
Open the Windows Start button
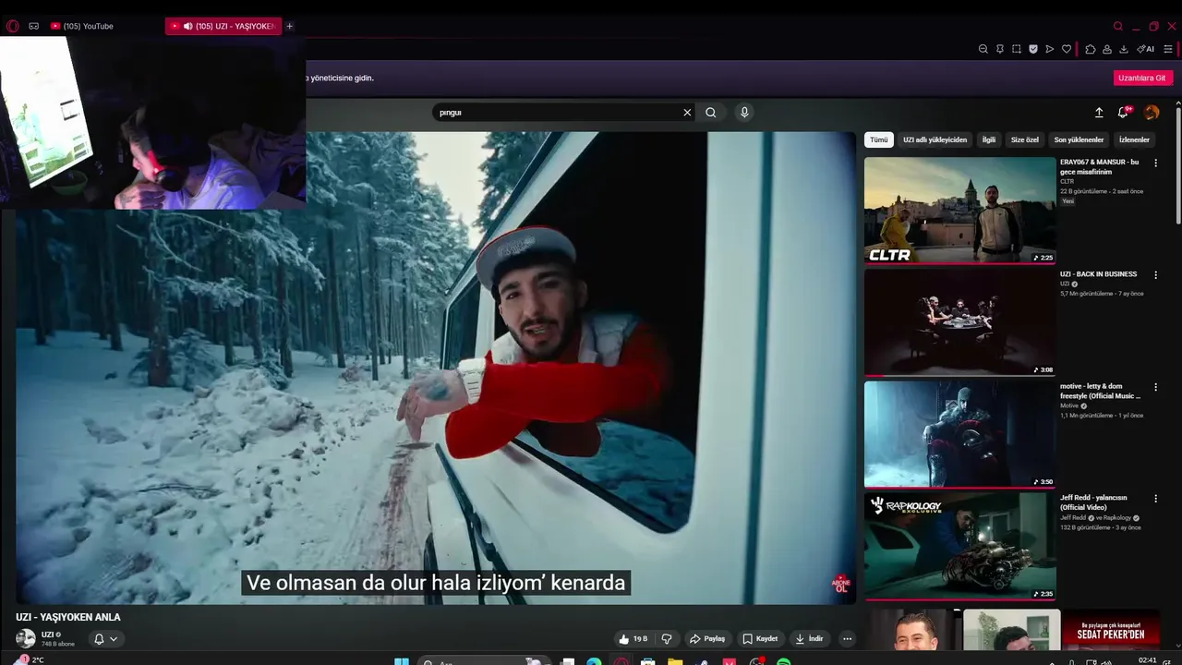pyautogui.click(x=402, y=661)
